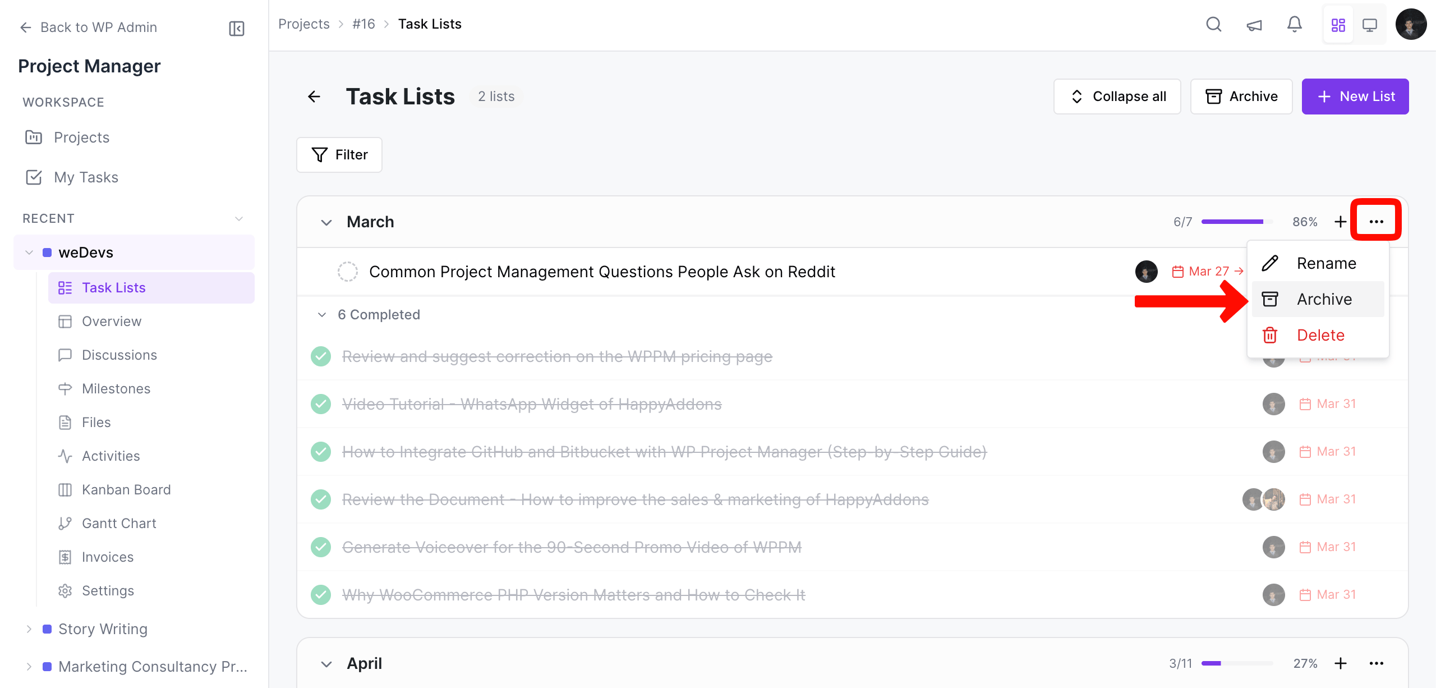Click the notifications bell icon
The image size is (1436, 688).
(x=1295, y=25)
